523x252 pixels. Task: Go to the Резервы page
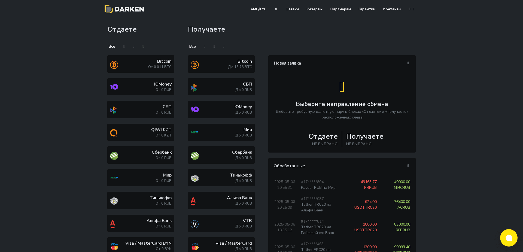tap(314, 9)
